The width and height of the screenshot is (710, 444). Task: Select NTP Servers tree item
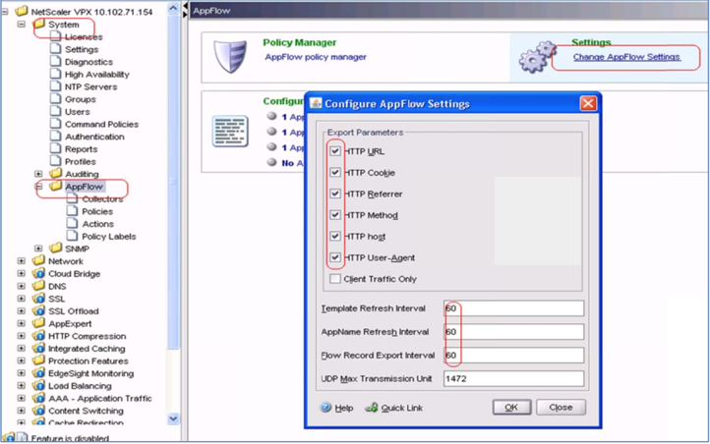tap(90, 86)
